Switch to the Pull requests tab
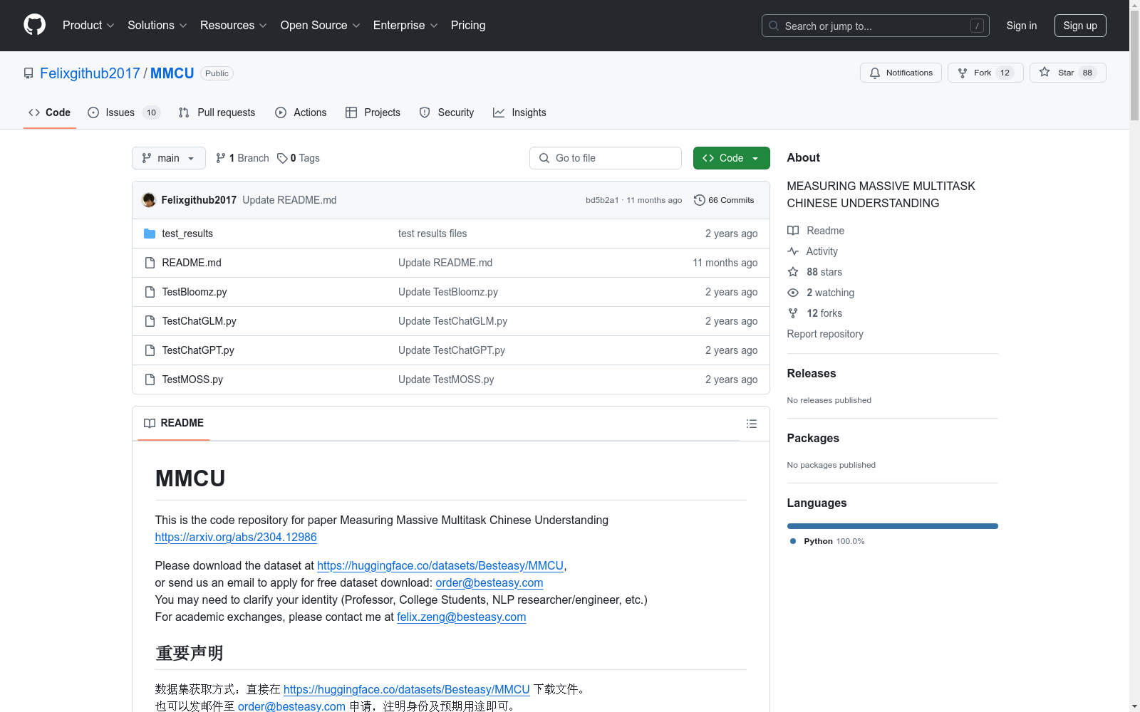Viewport: 1140px width, 712px height. pyautogui.click(x=217, y=112)
